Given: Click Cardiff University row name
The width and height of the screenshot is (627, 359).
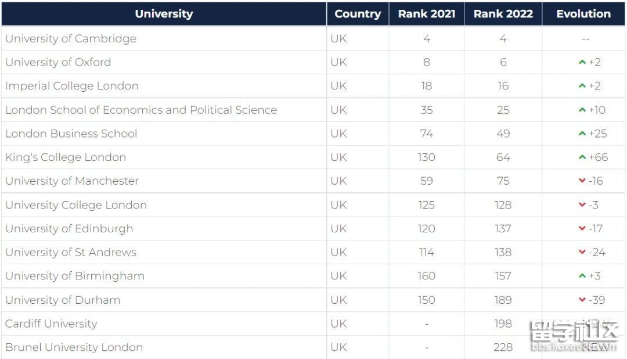Looking at the screenshot, I should [51, 324].
